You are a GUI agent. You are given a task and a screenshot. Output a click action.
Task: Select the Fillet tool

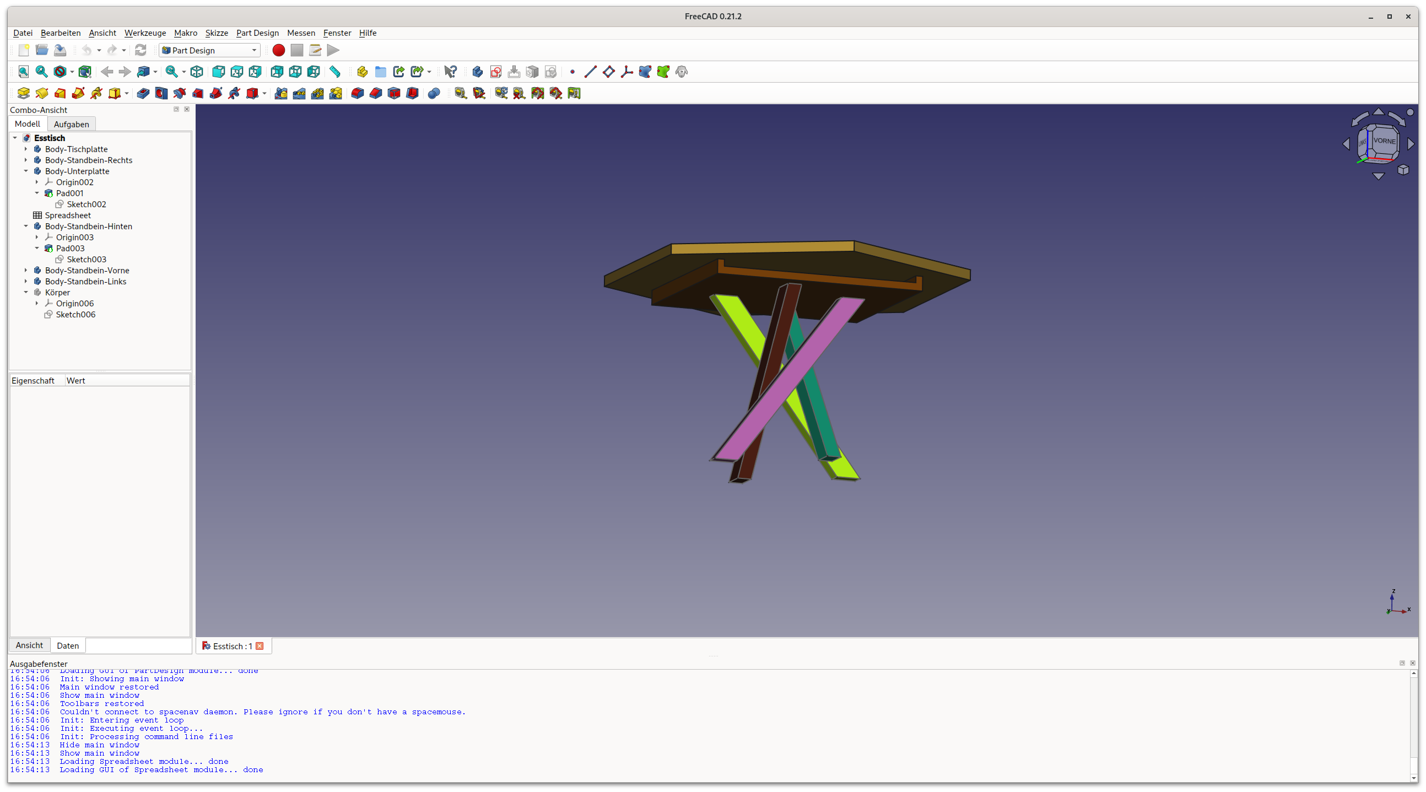pos(358,93)
